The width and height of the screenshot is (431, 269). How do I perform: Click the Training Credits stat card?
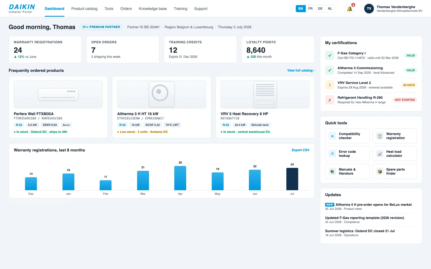(200, 49)
